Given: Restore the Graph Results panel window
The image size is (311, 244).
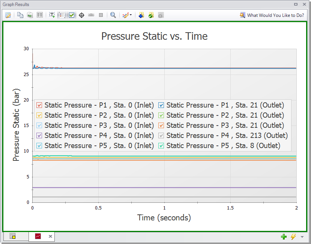Looking at the screenshot, I should [x=296, y=4].
